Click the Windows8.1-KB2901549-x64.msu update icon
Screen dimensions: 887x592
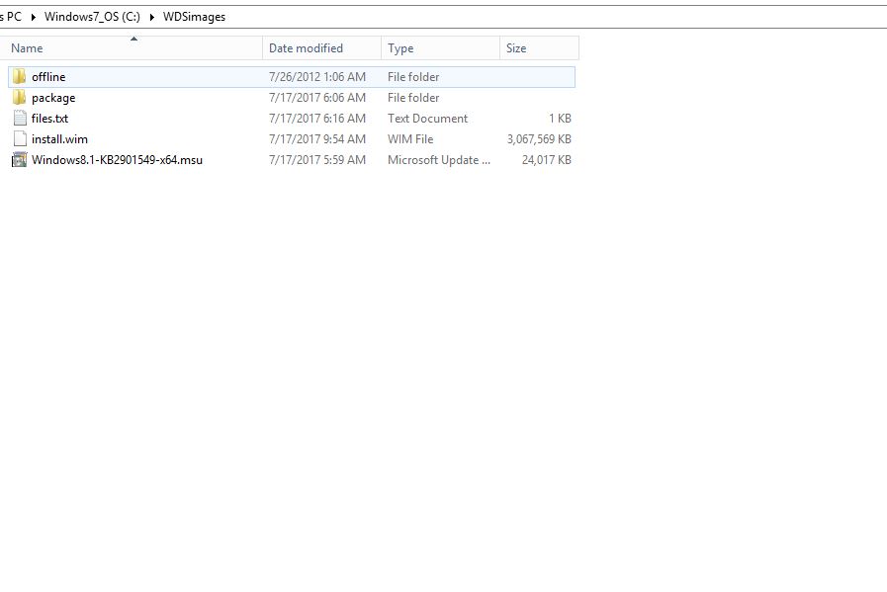point(20,160)
